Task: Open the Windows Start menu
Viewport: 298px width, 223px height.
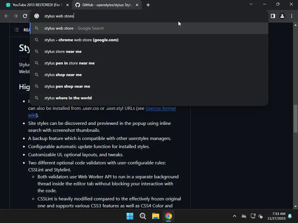Action: pos(130,216)
